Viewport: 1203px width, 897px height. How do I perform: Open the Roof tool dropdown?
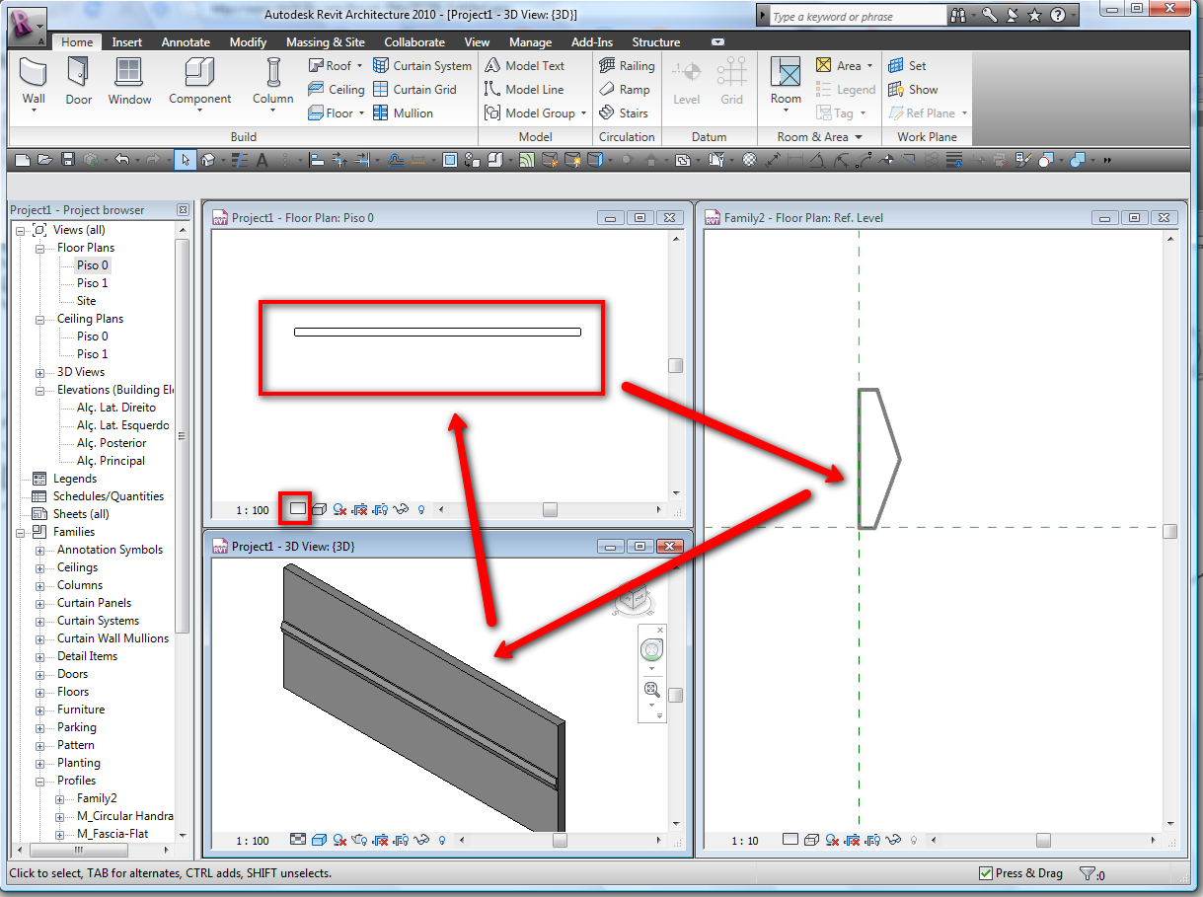tap(361, 66)
